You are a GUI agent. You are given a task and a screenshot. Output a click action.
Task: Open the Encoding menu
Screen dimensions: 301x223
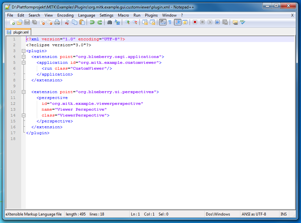(x=65, y=15)
